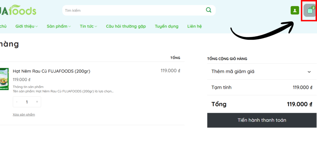Increase product quantity with plus button
The height and width of the screenshot is (161, 317).
[37, 102]
